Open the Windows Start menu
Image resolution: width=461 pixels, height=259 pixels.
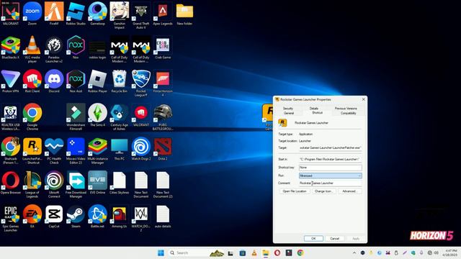pyautogui.click(x=161, y=253)
